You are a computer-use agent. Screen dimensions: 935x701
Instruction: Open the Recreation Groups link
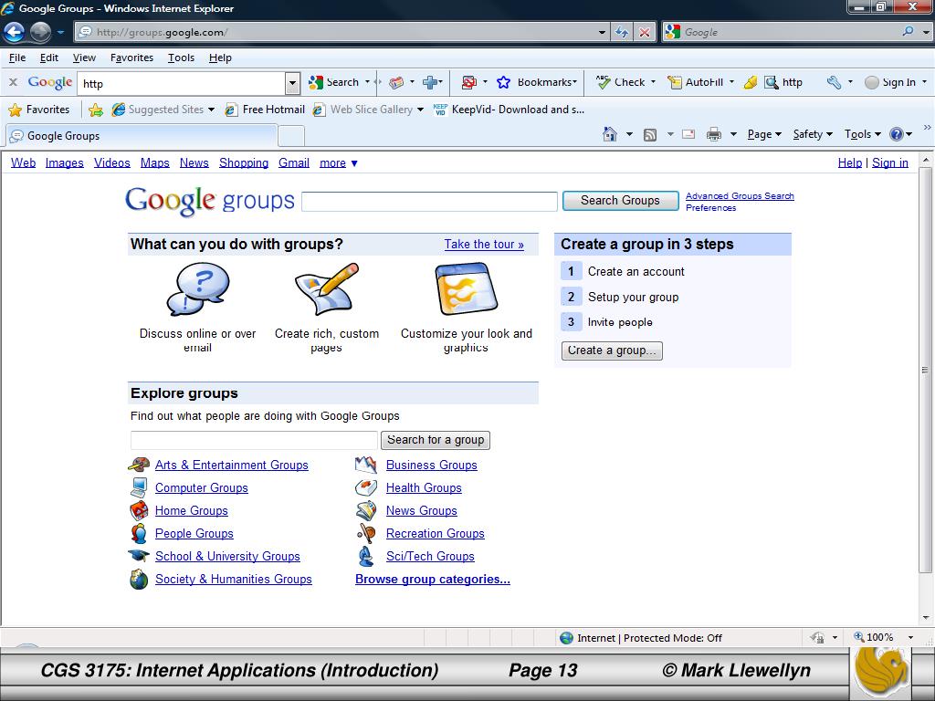436,533
